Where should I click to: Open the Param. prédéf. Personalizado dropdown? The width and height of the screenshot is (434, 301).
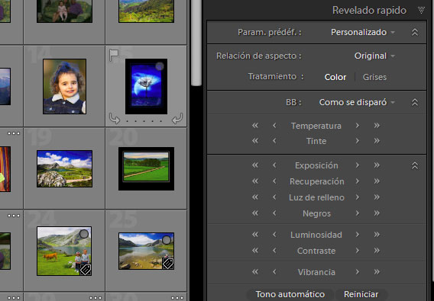tap(363, 32)
